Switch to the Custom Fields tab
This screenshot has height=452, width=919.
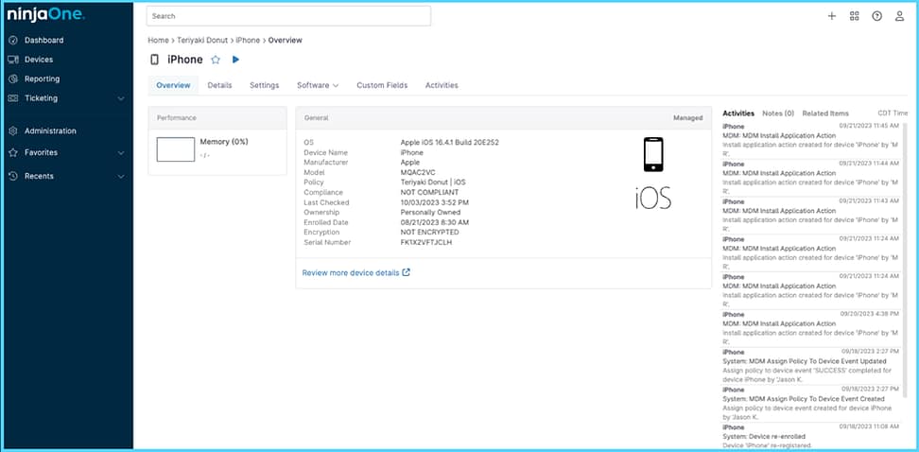[382, 85]
